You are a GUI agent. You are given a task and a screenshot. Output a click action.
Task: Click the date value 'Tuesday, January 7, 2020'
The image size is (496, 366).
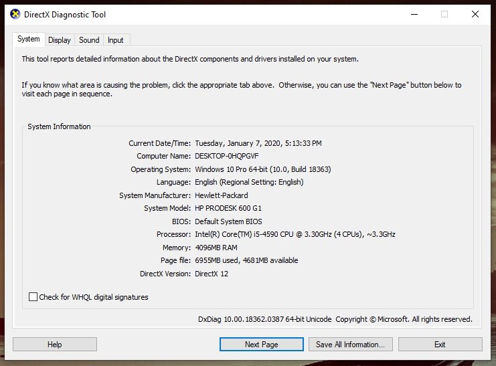238,143
